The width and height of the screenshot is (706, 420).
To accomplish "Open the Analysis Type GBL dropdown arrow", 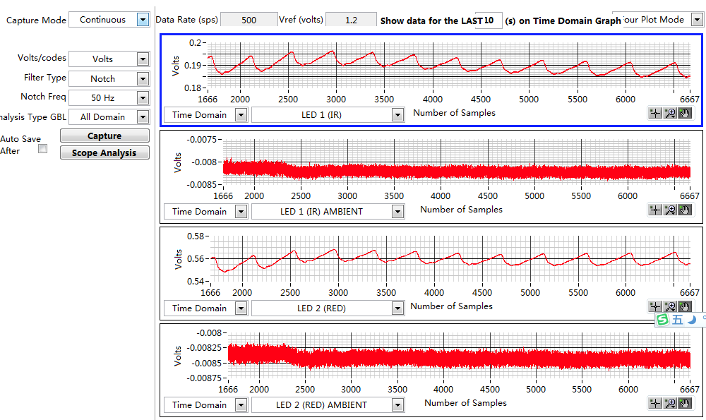I will click(143, 117).
